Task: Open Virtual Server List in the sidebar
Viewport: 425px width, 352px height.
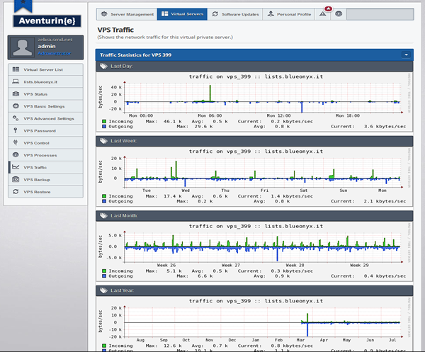Action: (45, 69)
